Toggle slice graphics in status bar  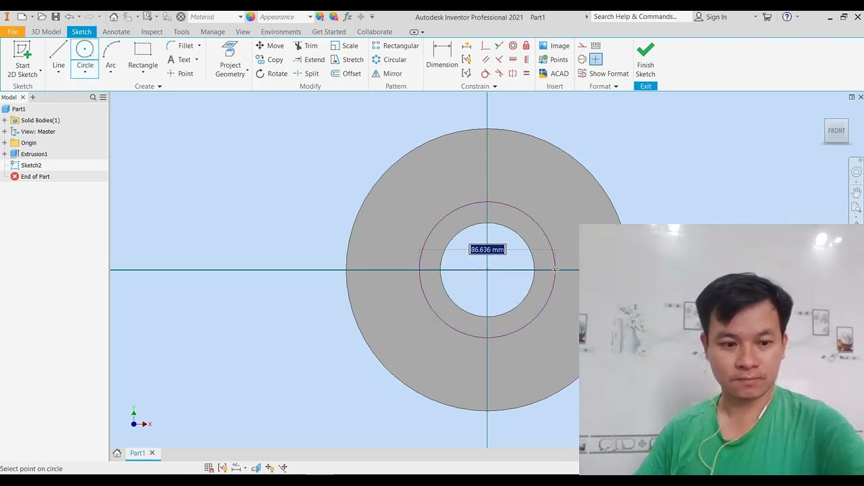pyautogui.click(x=256, y=468)
